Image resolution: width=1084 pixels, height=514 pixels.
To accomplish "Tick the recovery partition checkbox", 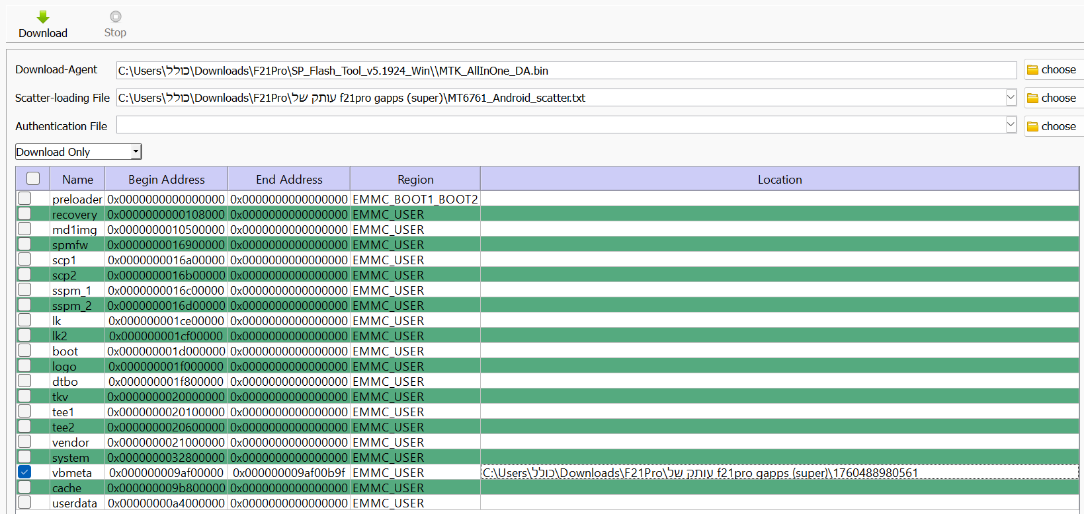I will click(24, 213).
